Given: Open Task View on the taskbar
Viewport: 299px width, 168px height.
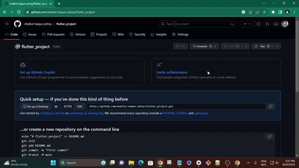Looking at the screenshot, I should [112, 163].
